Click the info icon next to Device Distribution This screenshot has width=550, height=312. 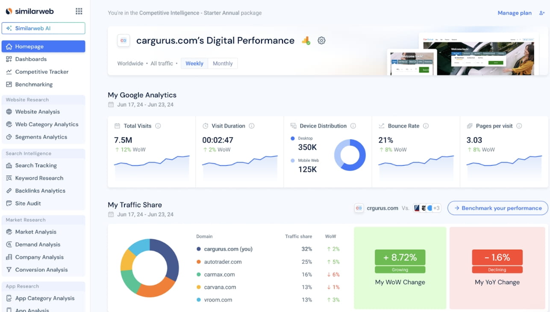tap(353, 126)
